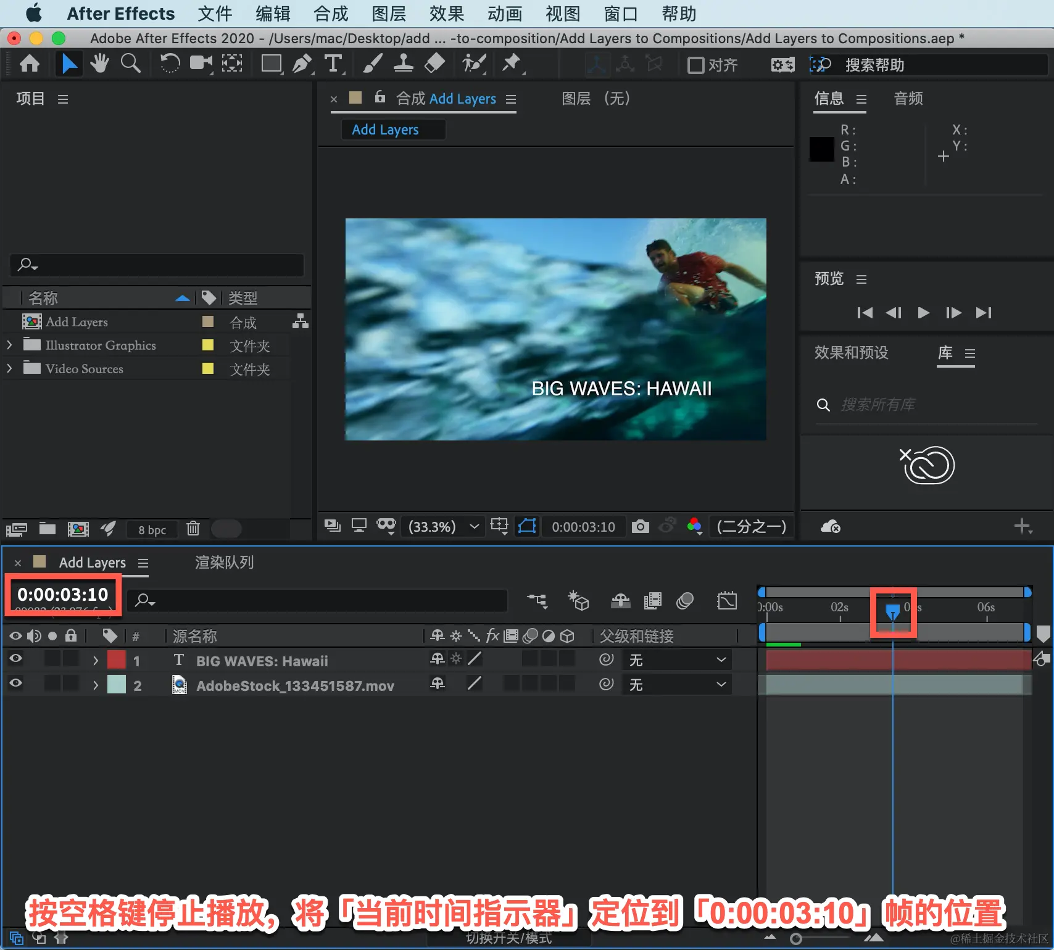The height and width of the screenshot is (950, 1054).
Task: Select the Eraser tool
Action: point(435,64)
